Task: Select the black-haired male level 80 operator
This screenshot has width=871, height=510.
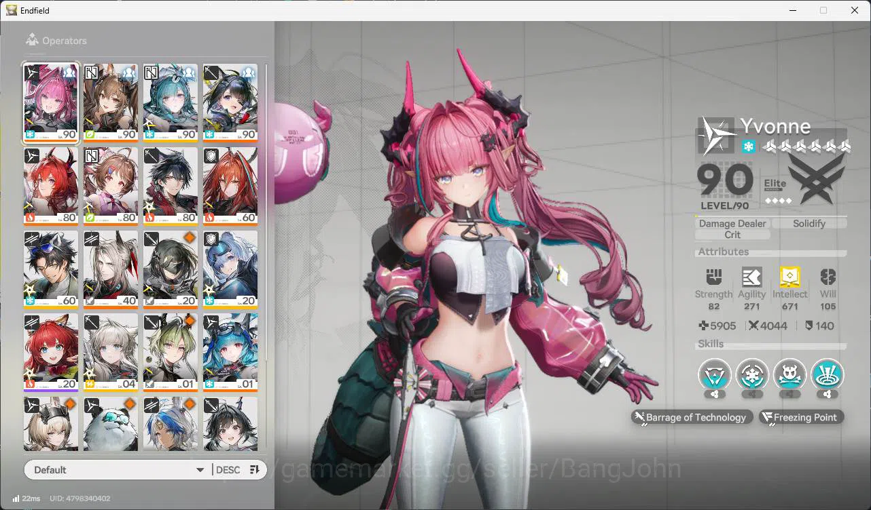Action: click(171, 186)
